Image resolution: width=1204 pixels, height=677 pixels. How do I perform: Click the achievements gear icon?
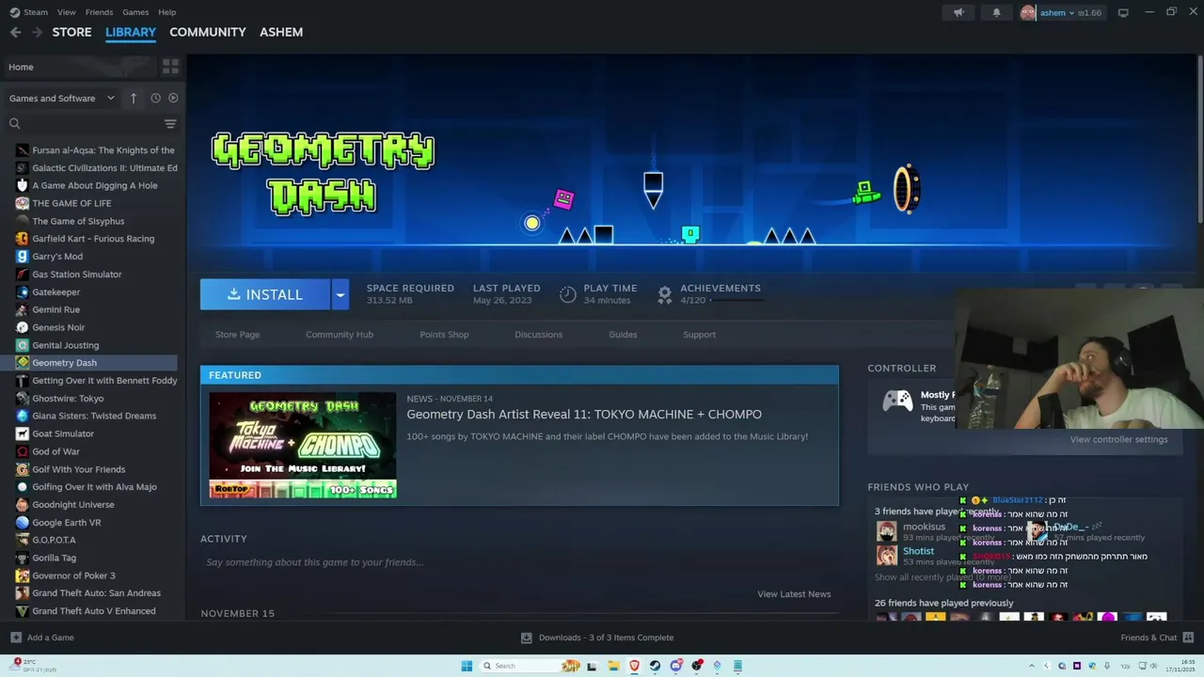[x=664, y=294]
